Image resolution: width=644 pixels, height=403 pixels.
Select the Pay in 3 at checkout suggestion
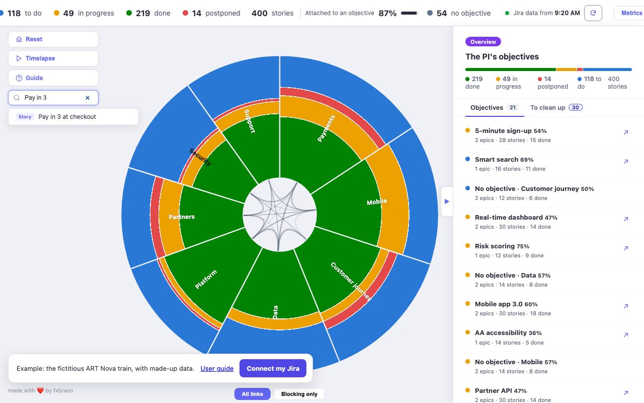point(73,117)
